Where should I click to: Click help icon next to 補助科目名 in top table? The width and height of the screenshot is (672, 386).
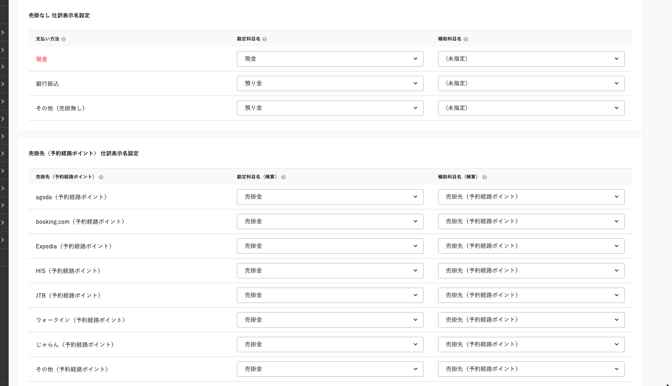click(466, 39)
